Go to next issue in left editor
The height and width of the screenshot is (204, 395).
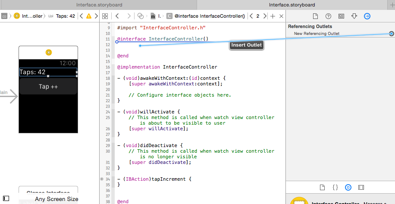coord(96,16)
